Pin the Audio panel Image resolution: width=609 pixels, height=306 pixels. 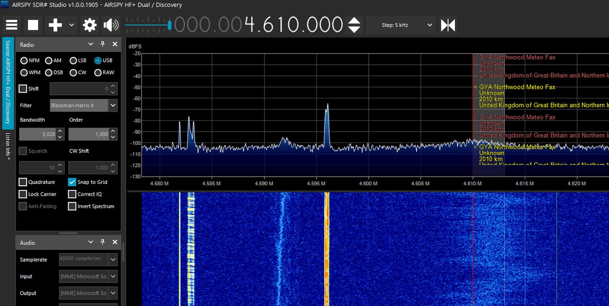pos(102,242)
